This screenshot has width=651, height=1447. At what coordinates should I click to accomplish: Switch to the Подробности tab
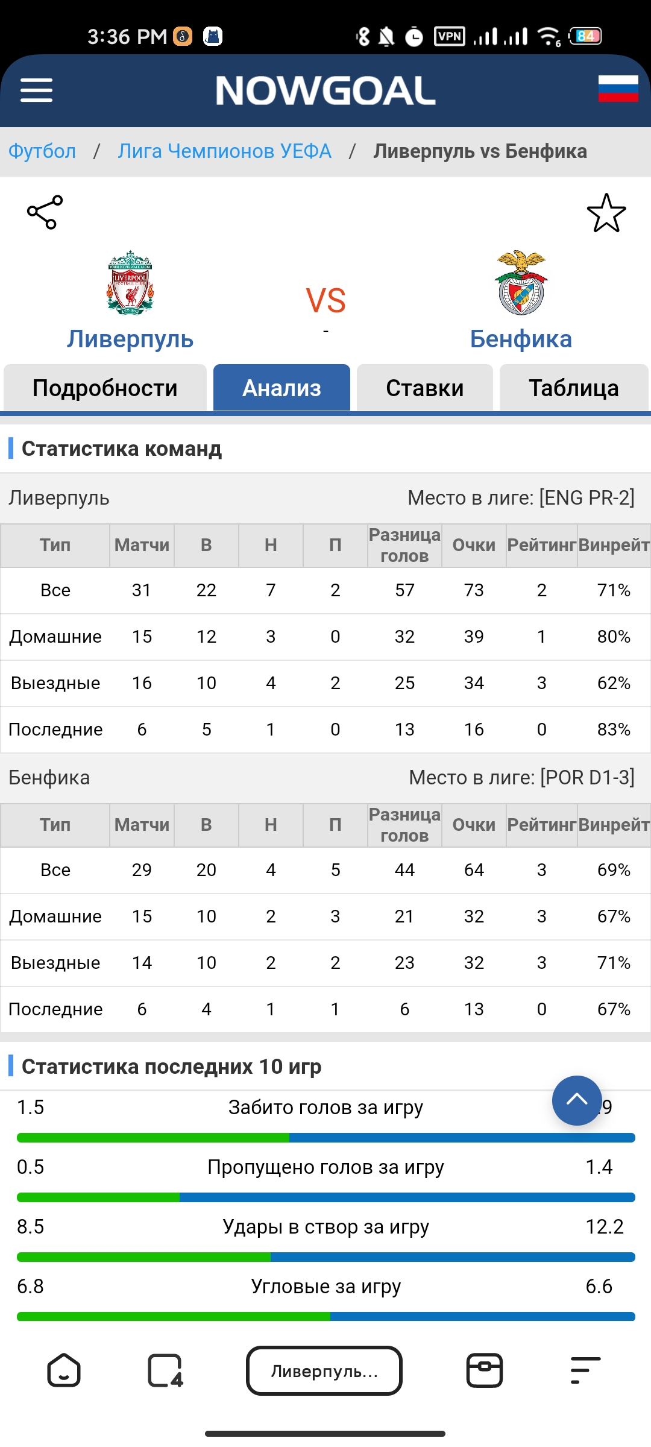tap(105, 388)
